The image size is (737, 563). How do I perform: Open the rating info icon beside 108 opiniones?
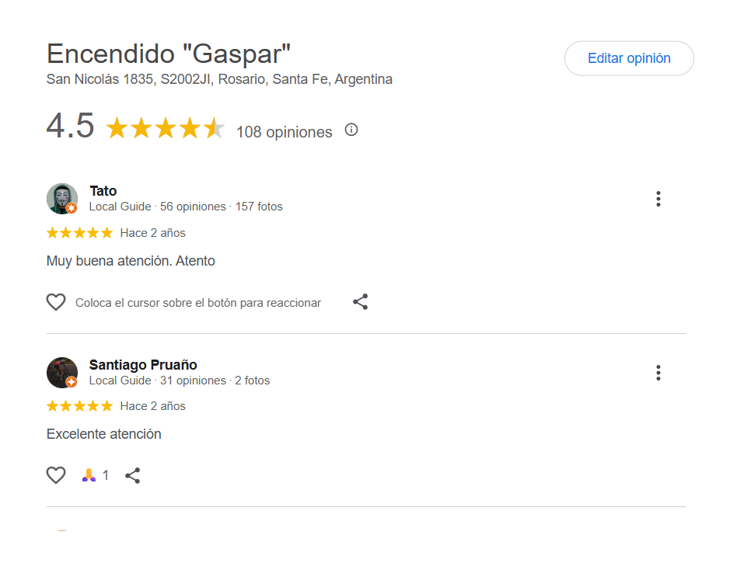tap(351, 130)
